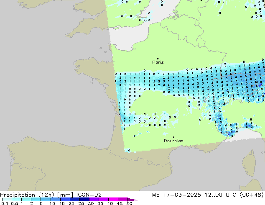Viewport: 265px width, 205px height.
Task: Pick the 40 to 45 mm legend swatch
Action: (x=115, y=200)
